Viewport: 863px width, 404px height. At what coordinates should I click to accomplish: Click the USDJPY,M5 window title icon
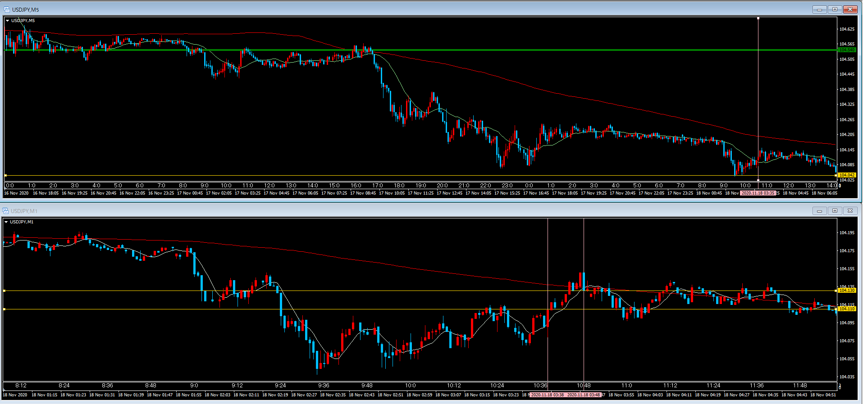click(x=6, y=9)
